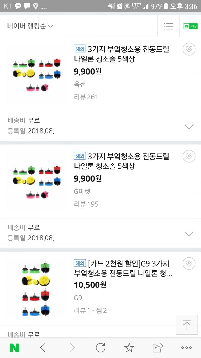Tap the G마켓 product brush thumbnail
Image resolution: width=201 pixels, height=358 pixels.
37,181
